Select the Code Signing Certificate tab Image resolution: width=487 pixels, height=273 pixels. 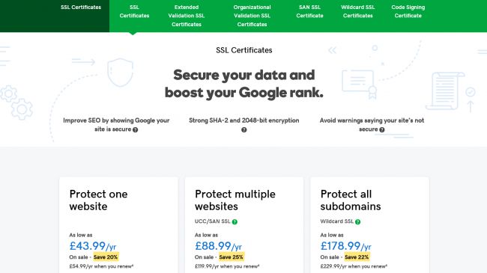click(x=408, y=11)
